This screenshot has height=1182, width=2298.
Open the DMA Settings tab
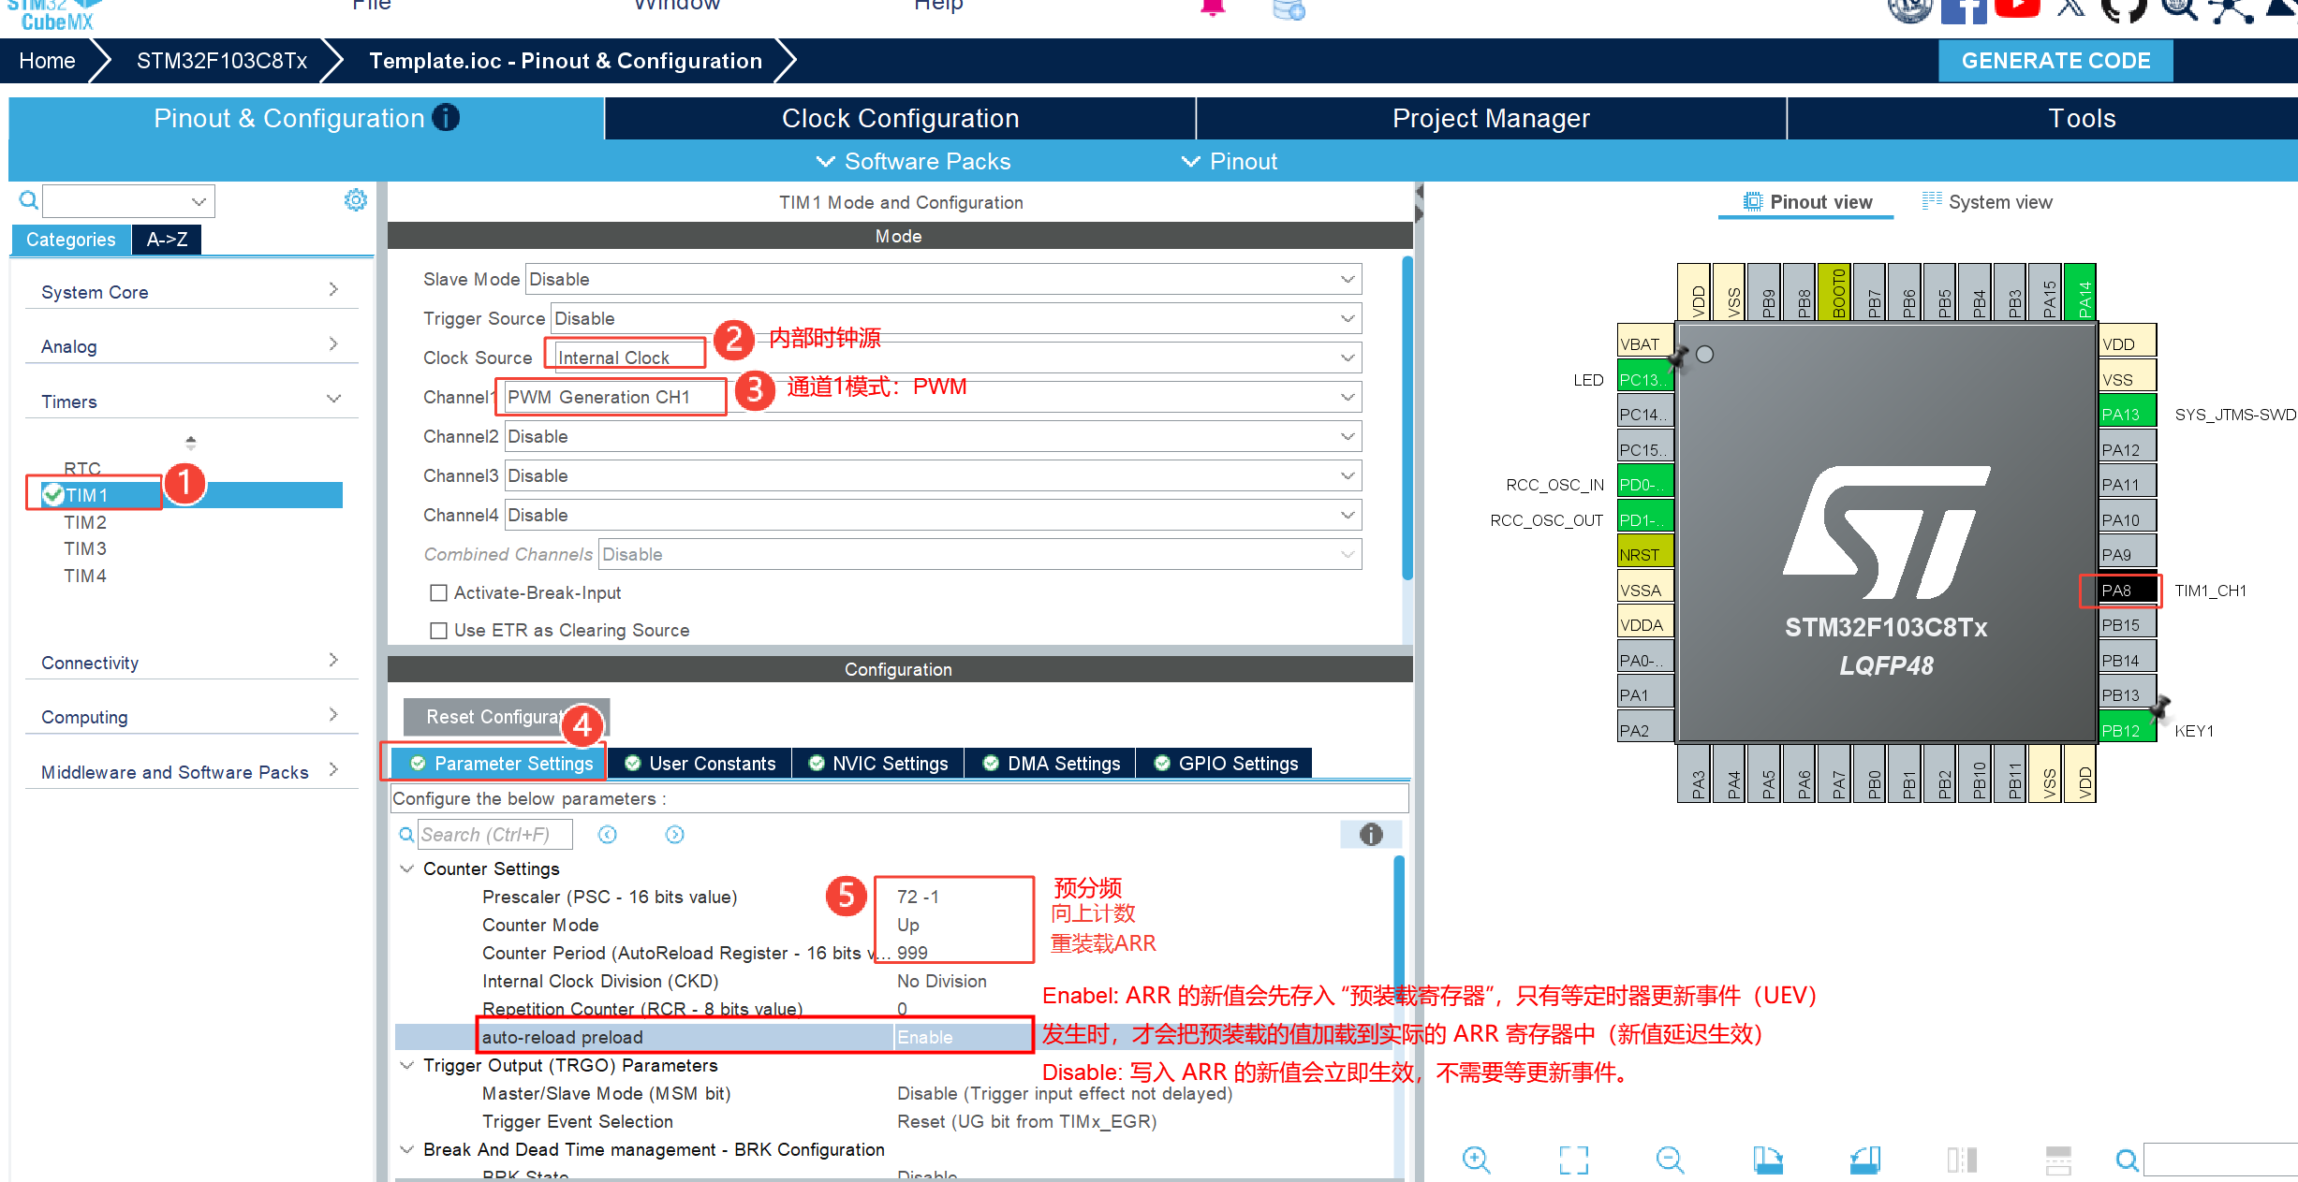pos(1051,764)
